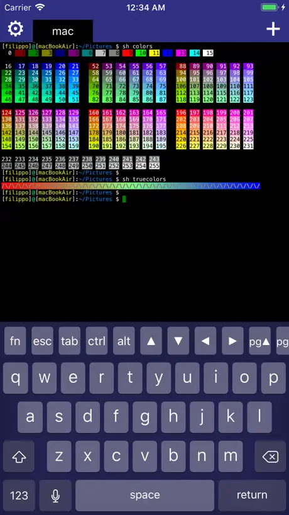Activate the microphone dictation key
This screenshot has height=515, width=289.
(x=55, y=495)
